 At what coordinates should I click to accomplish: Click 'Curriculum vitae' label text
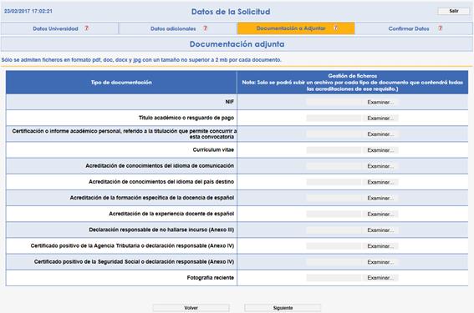pyautogui.click(x=213, y=150)
